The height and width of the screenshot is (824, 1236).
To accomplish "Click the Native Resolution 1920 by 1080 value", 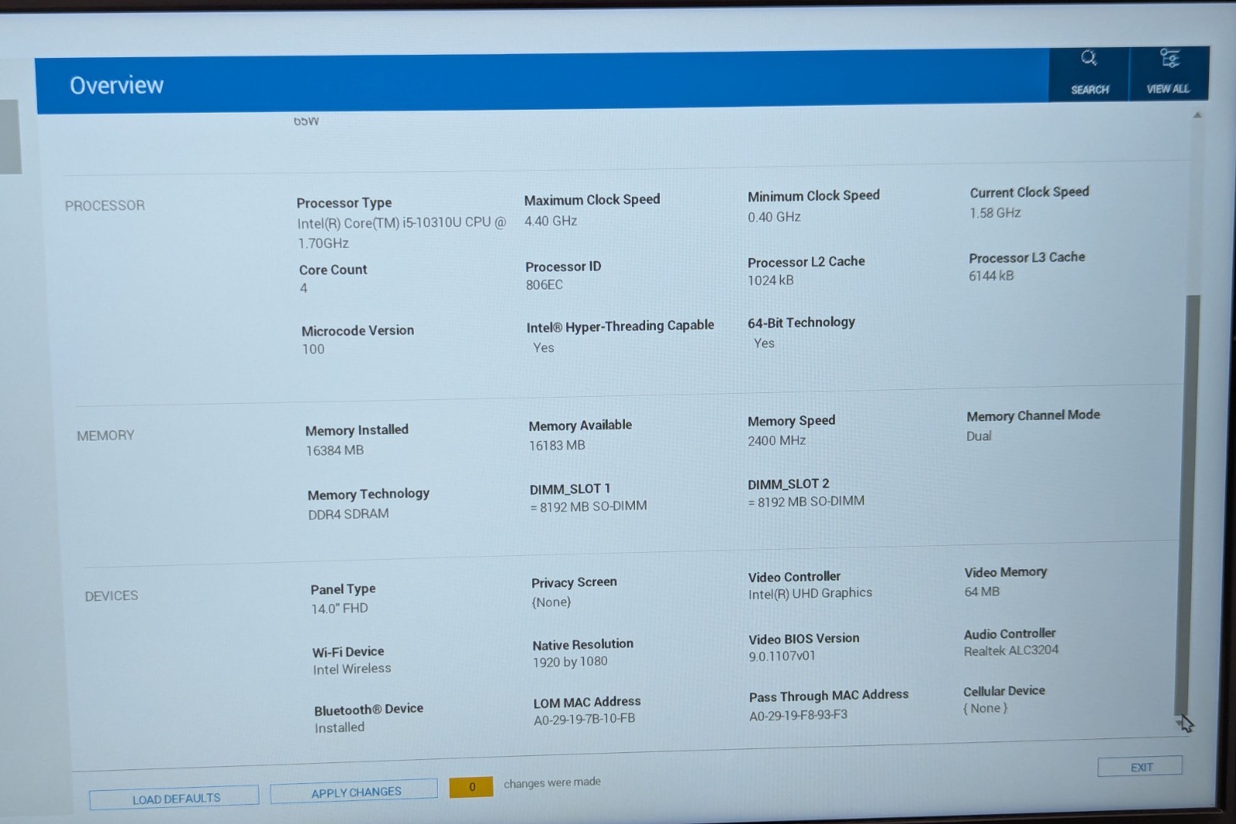I will pos(570,662).
